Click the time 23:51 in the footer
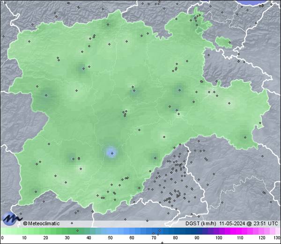281x244 pixels. [x=259, y=223]
